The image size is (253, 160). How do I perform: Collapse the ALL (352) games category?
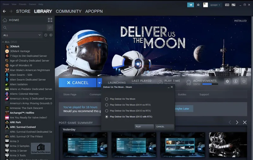click(3, 42)
